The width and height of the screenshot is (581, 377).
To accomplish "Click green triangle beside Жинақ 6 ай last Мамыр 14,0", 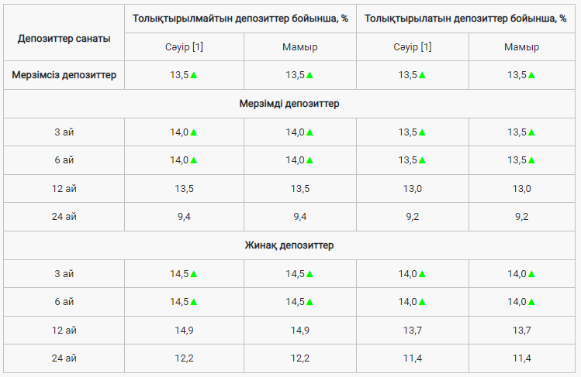I will pos(531,302).
